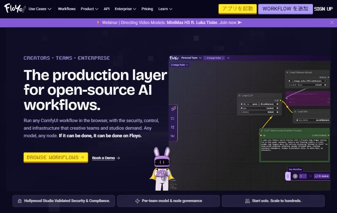Open the webinar 'Join now' banner link

(x=228, y=23)
